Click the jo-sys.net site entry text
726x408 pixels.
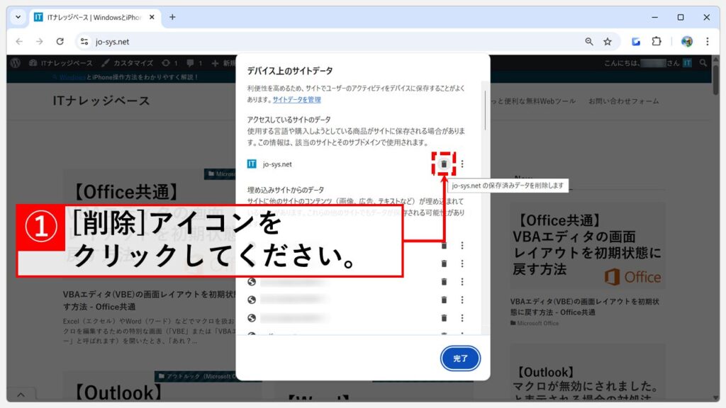pos(277,164)
